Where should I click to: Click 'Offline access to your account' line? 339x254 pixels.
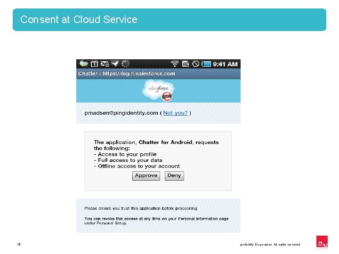tap(137, 166)
